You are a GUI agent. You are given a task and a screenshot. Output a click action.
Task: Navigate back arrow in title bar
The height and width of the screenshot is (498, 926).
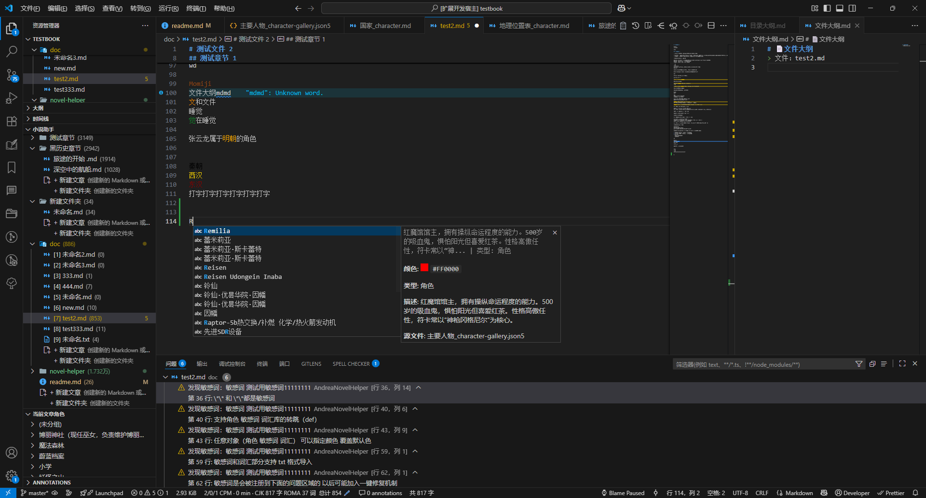click(298, 8)
